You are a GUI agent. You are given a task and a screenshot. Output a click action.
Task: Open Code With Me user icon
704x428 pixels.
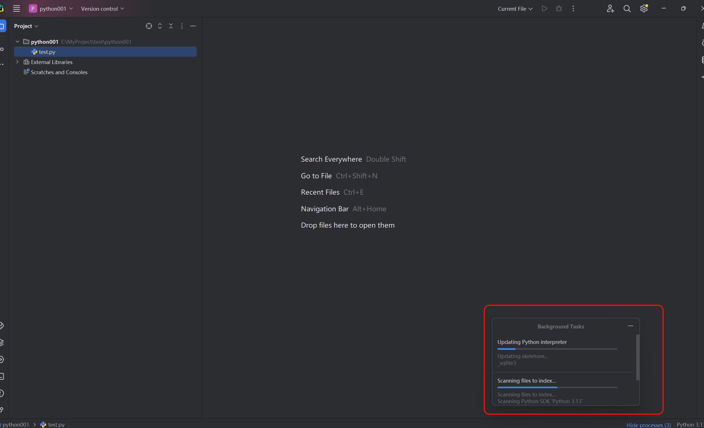(610, 8)
